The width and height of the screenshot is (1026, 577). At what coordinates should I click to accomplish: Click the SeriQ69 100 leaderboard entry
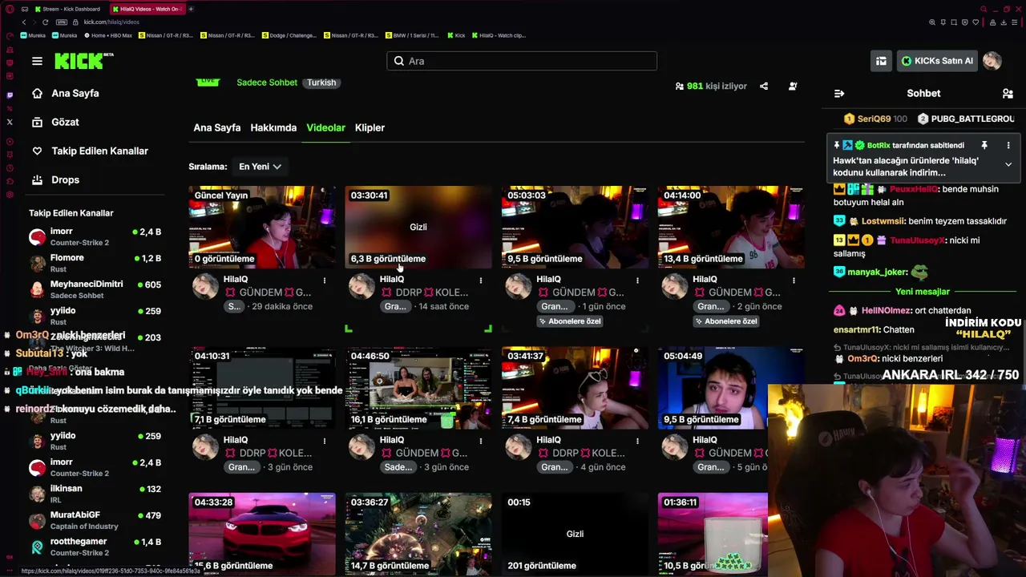tap(875, 119)
